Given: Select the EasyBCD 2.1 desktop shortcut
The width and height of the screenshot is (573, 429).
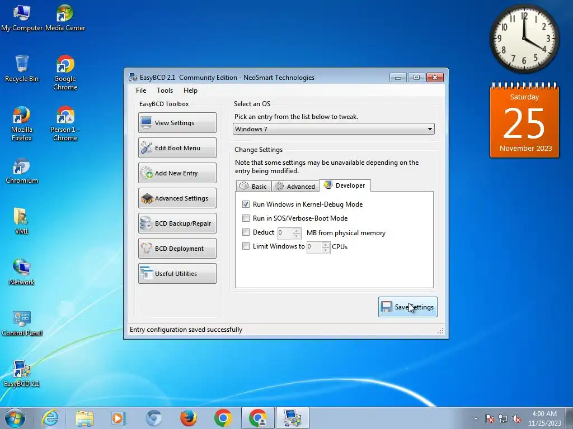Looking at the screenshot, I should (x=22, y=374).
